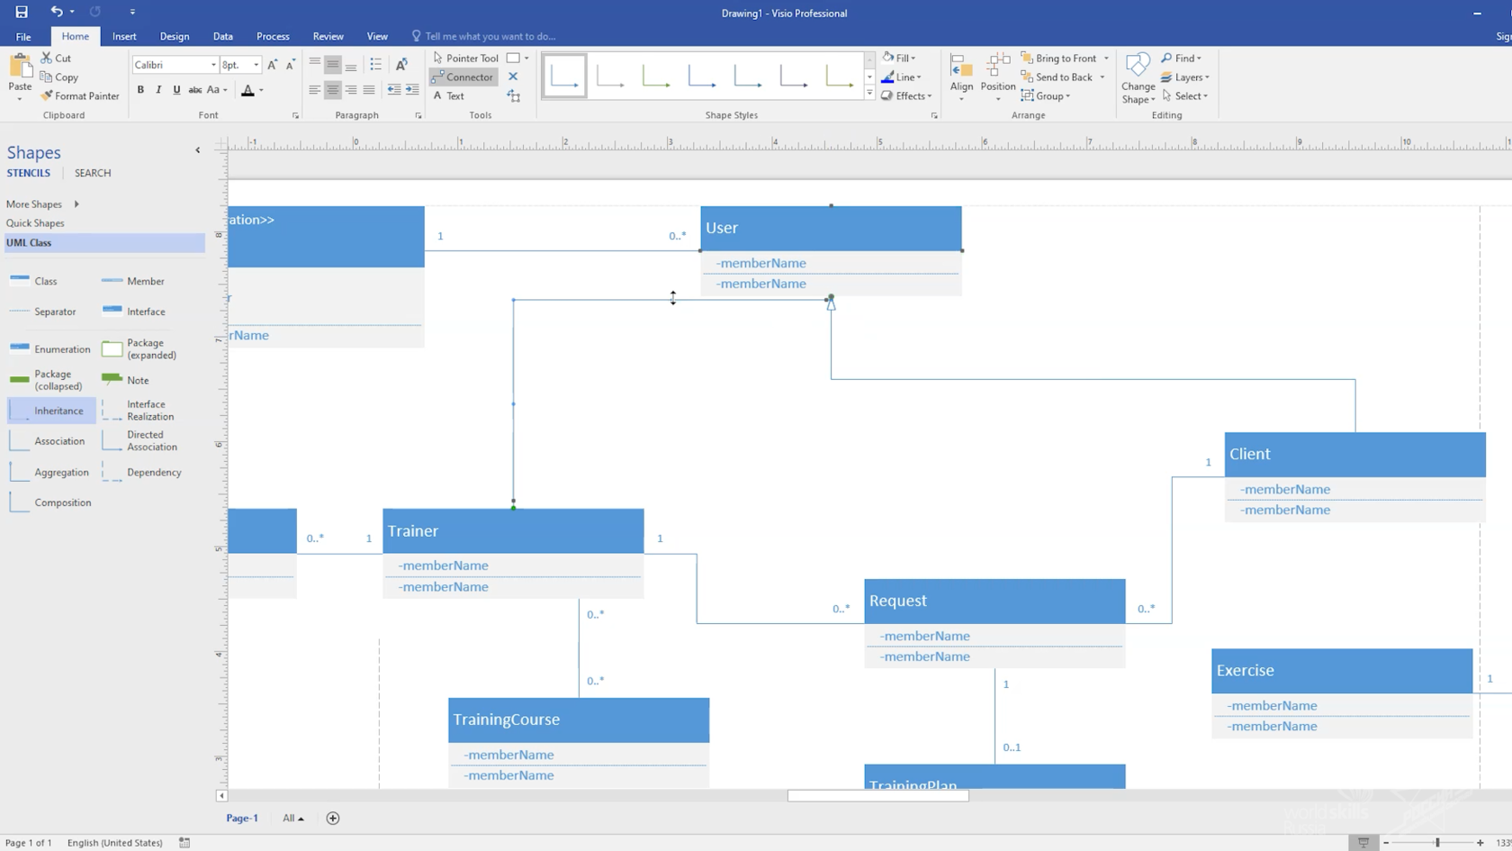Screen dimensions: 1512x851
Task: Click the Format Painter brush
Action: coord(47,95)
